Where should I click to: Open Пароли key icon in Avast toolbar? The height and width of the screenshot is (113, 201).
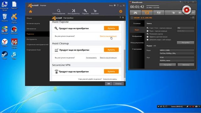(85, 11)
